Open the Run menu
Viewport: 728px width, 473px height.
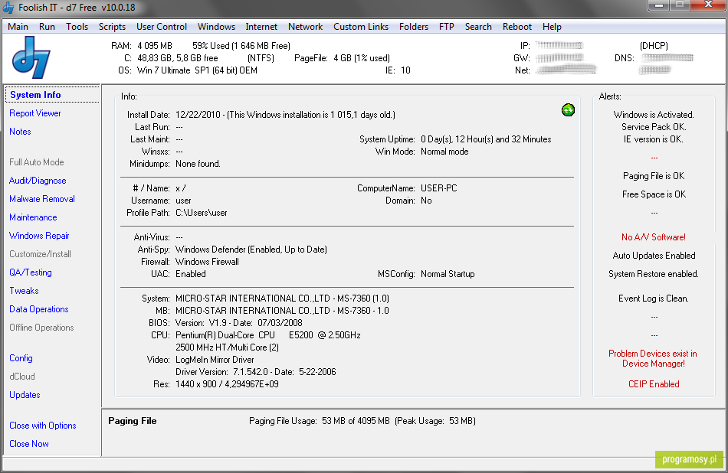[x=47, y=27]
